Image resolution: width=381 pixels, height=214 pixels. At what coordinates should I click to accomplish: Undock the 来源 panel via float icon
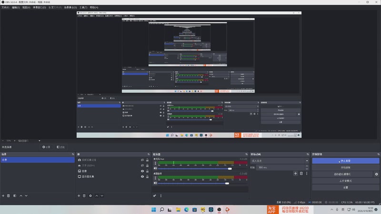coord(149,154)
